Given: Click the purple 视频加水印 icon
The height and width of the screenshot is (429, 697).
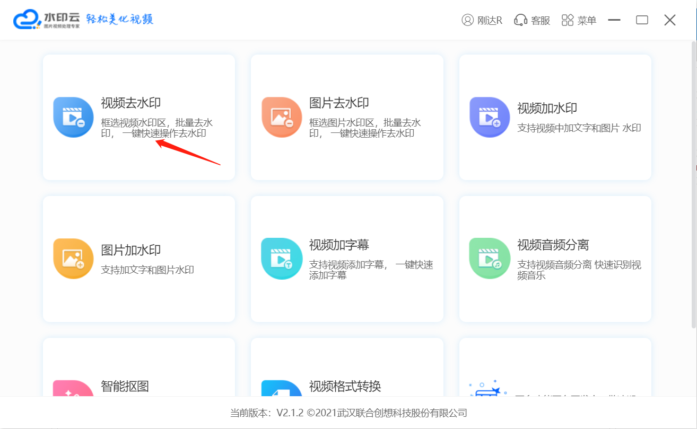Looking at the screenshot, I should tap(490, 117).
